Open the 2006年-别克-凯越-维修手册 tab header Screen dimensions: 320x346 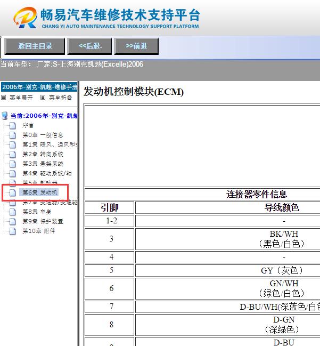coord(39,87)
